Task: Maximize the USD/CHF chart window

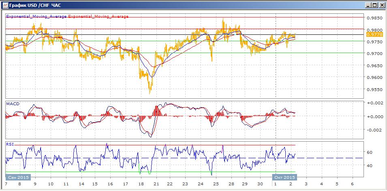Action: click(x=374, y=5)
